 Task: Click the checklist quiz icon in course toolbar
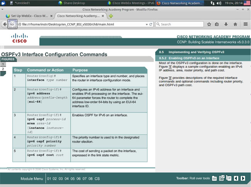coord(222,178)
